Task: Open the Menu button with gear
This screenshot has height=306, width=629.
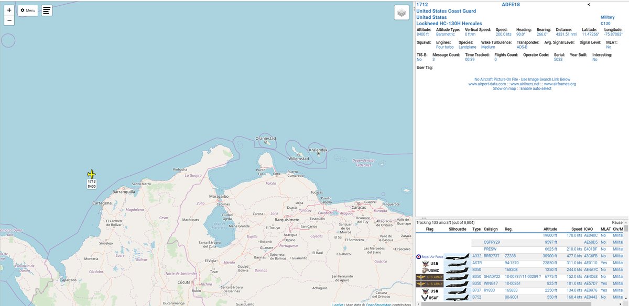Action: [28, 10]
